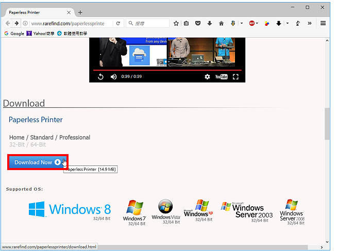
Task: Minimize the browser window
Action: (x=293, y=7)
